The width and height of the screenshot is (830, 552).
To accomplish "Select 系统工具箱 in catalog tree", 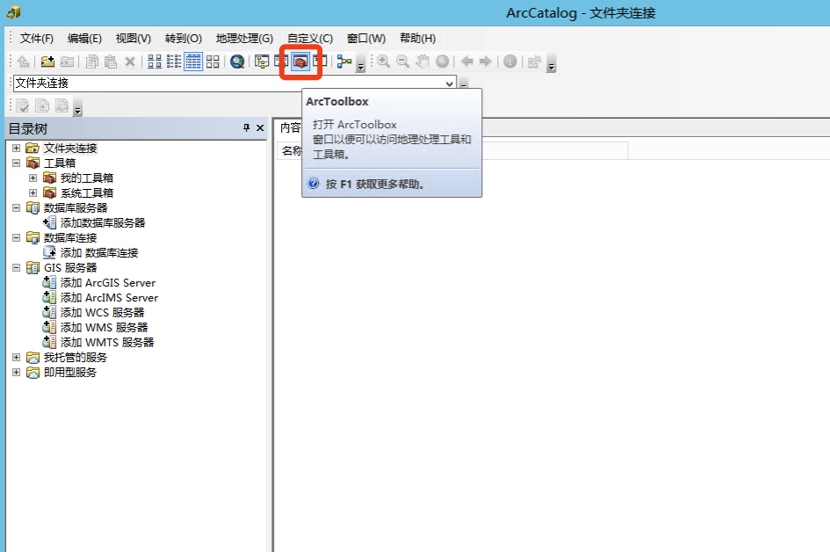I will [x=87, y=192].
